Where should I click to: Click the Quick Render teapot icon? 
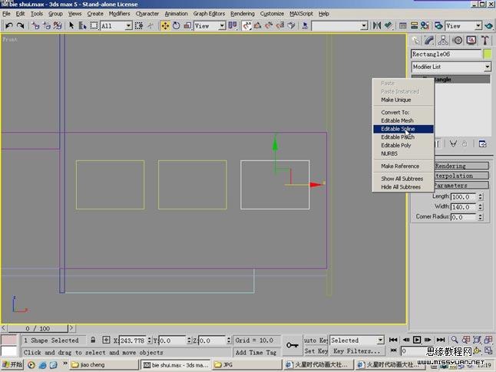click(x=489, y=25)
